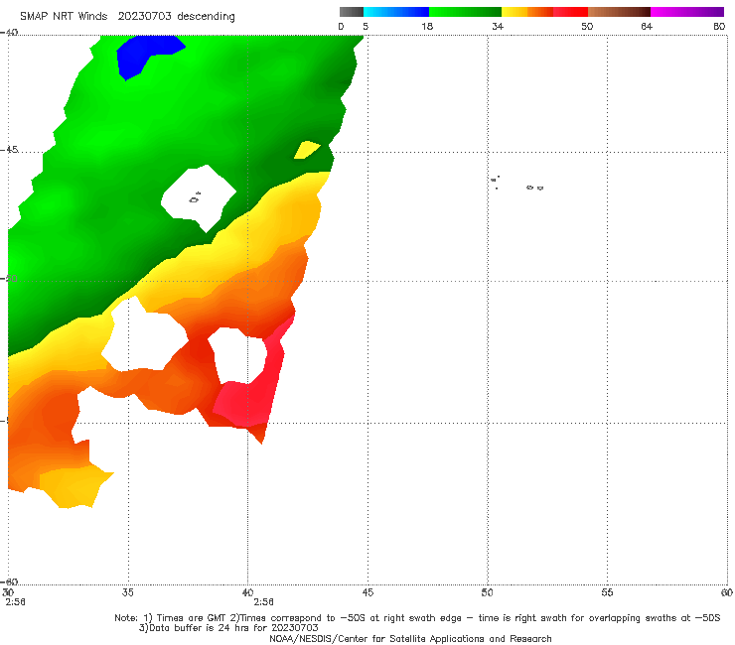The image size is (735, 645).
Task: Click the "SMAP NRT Winds" title text
Action: [64, 17]
